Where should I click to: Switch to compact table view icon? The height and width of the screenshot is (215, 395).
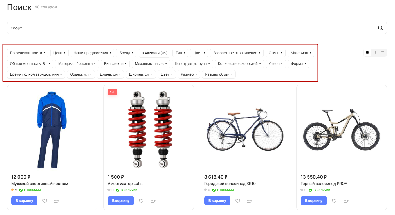pyautogui.click(x=383, y=53)
